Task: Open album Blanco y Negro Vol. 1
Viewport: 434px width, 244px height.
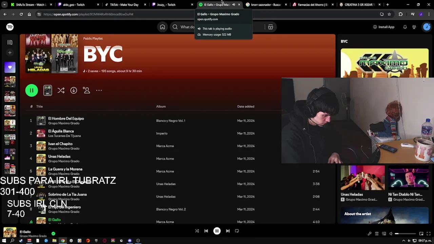Action: pyautogui.click(x=171, y=121)
